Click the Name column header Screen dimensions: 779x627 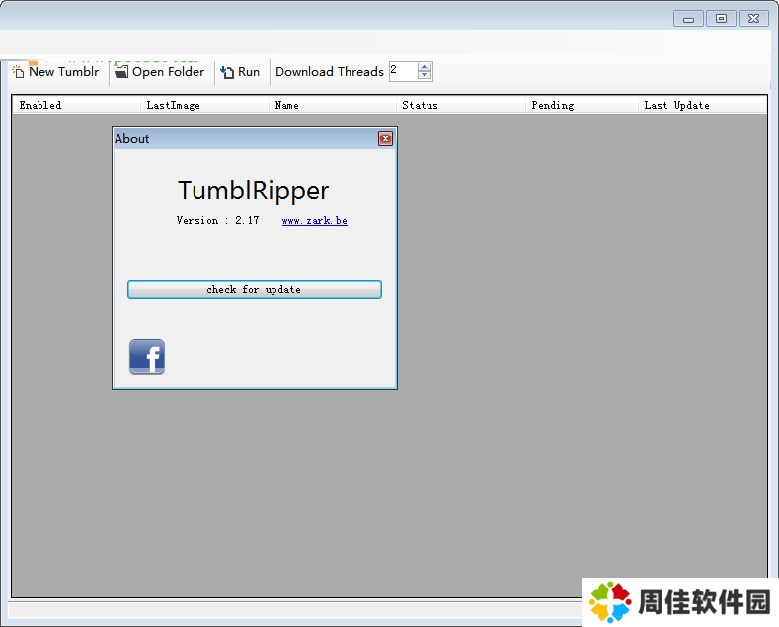tap(333, 105)
